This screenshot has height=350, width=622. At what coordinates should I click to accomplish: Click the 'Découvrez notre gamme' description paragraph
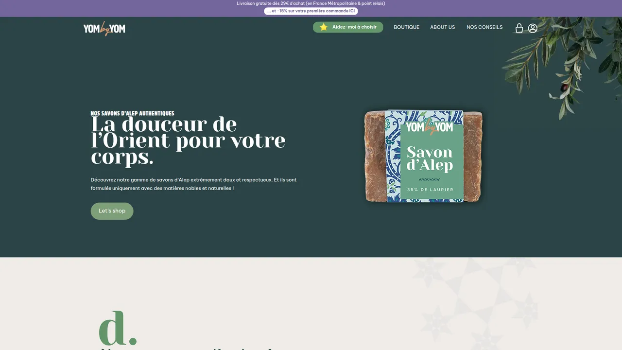pyautogui.click(x=193, y=184)
